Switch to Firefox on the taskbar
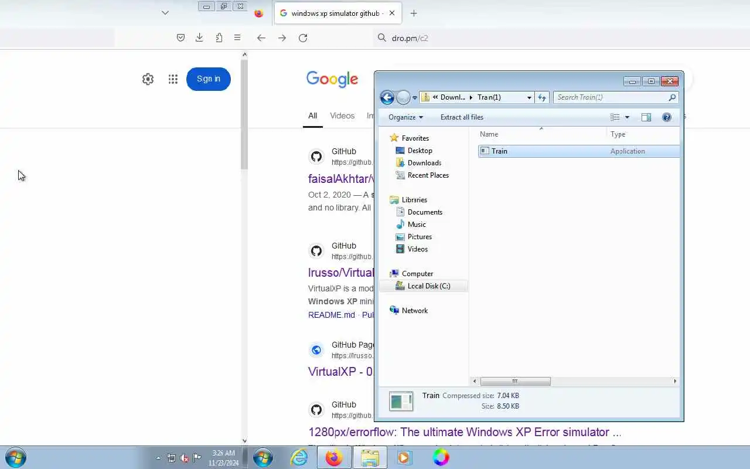The height and width of the screenshot is (469, 750). click(x=334, y=457)
